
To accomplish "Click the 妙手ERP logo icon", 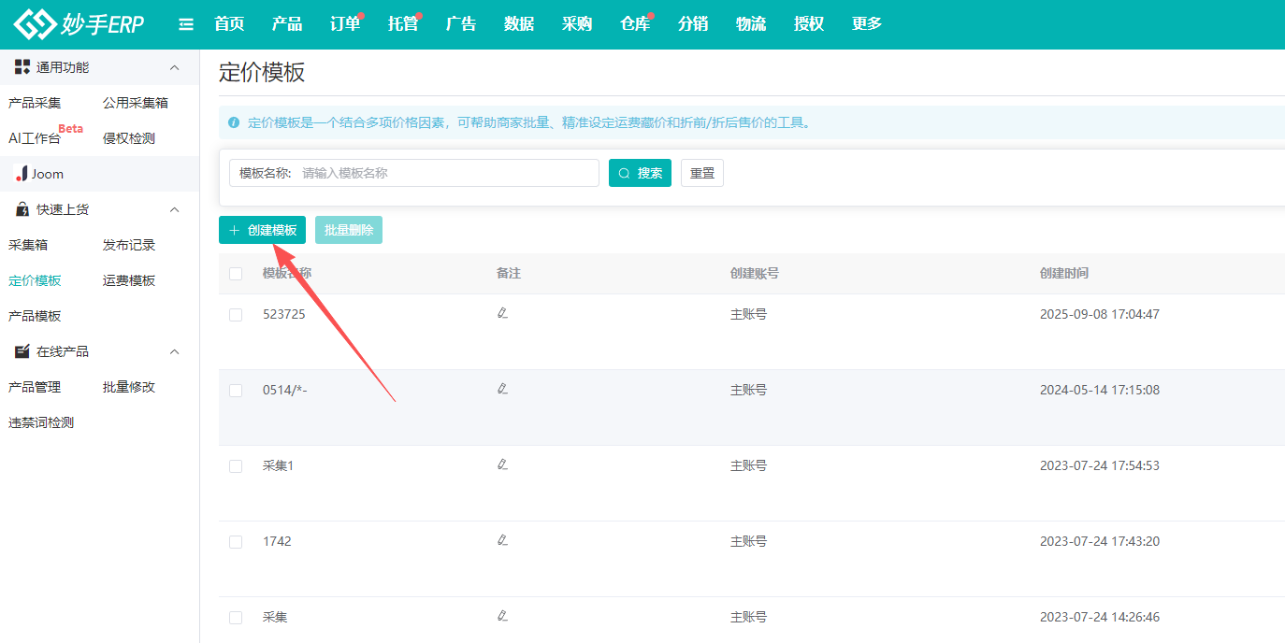I will coord(36,24).
